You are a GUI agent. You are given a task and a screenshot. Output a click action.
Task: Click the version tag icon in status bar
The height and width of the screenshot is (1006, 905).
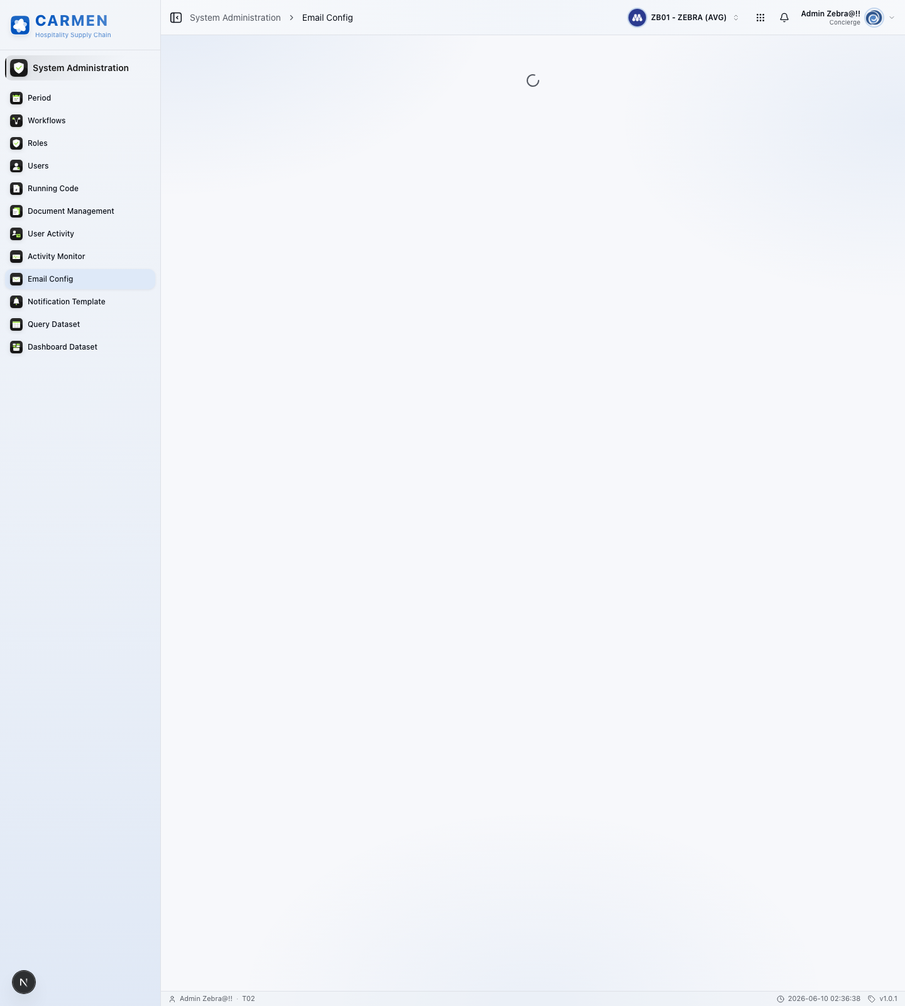point(872,999)
